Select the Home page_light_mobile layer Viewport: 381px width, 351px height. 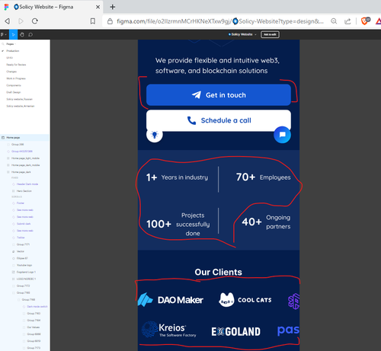pos(25,158)
